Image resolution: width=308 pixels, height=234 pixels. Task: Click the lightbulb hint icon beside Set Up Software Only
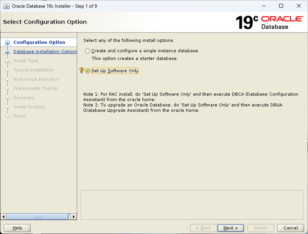coord(81,70)
